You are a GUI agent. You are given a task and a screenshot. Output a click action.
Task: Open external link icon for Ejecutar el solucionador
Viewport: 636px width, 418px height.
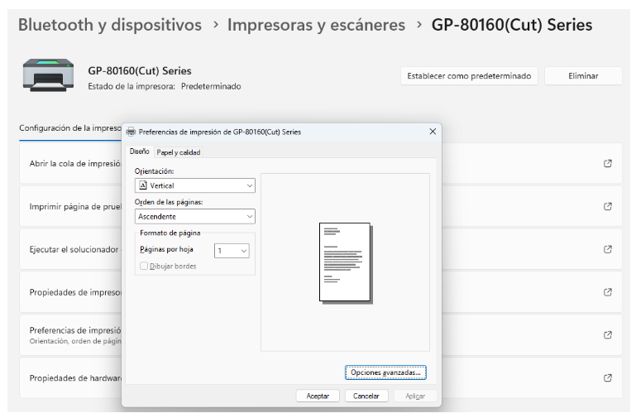(x=607, y=249)
